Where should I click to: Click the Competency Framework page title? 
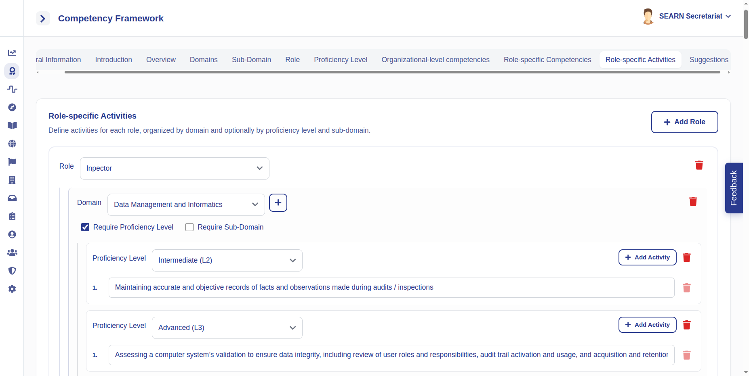[111, 19]
